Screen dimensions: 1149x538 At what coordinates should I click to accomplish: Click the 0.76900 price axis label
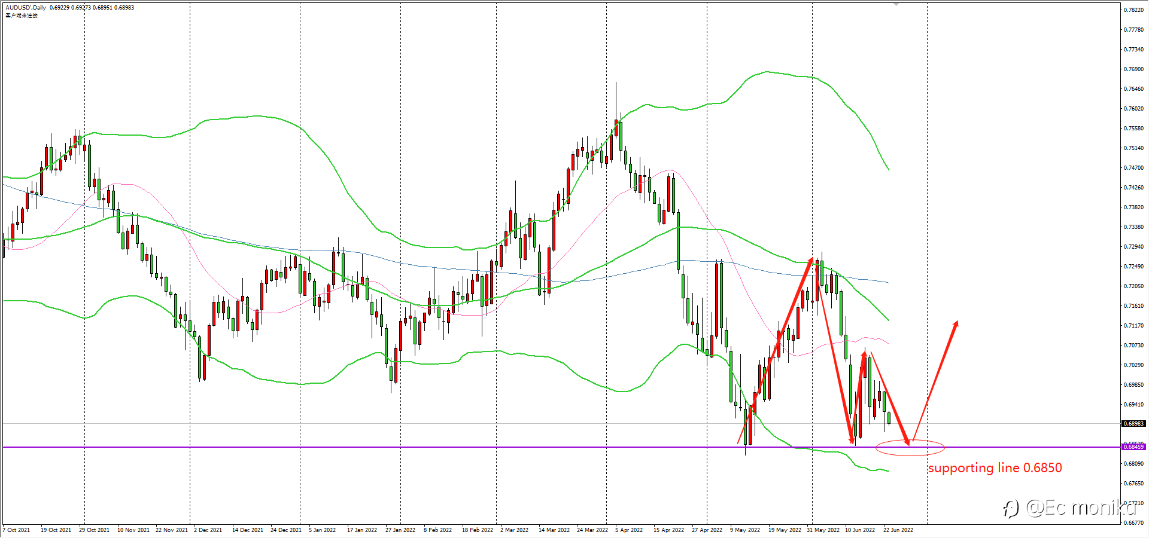1133,69
